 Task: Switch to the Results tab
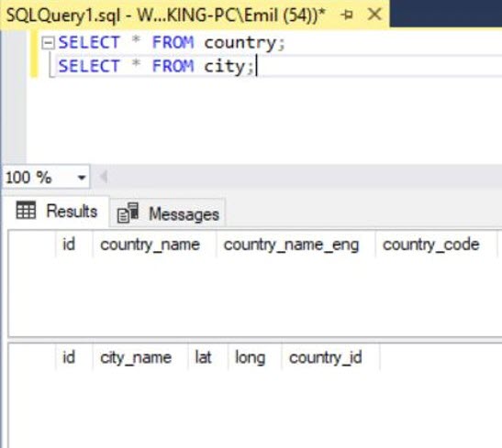pos(56,212)
